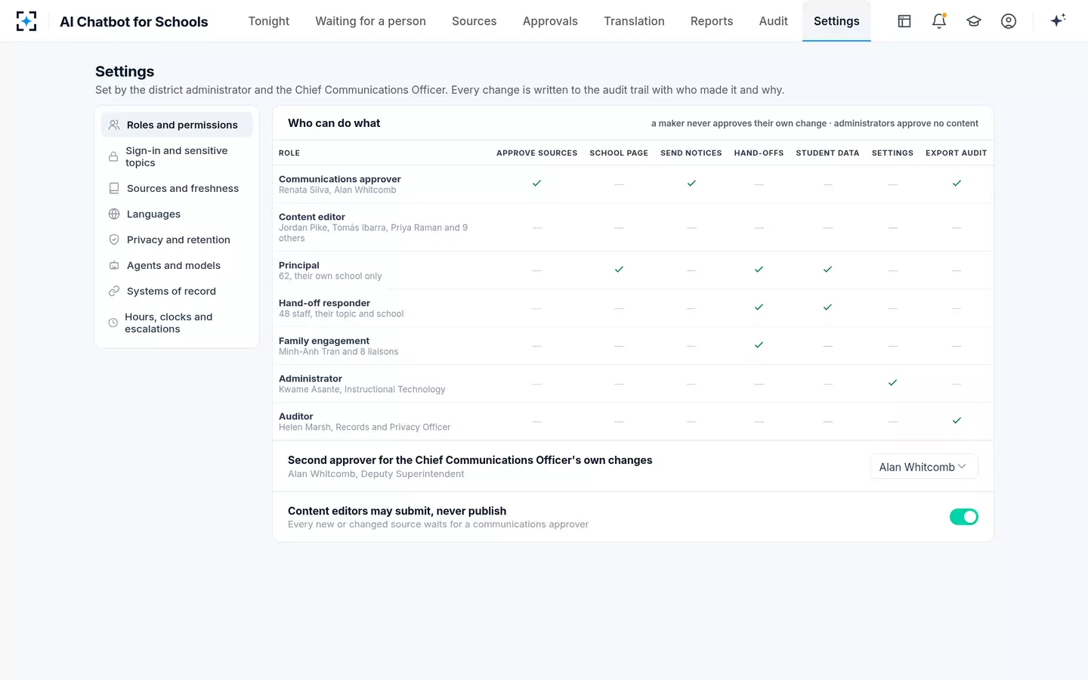
Task: Toggle Principal School Page permission checkmark
Action: (619, 270)
